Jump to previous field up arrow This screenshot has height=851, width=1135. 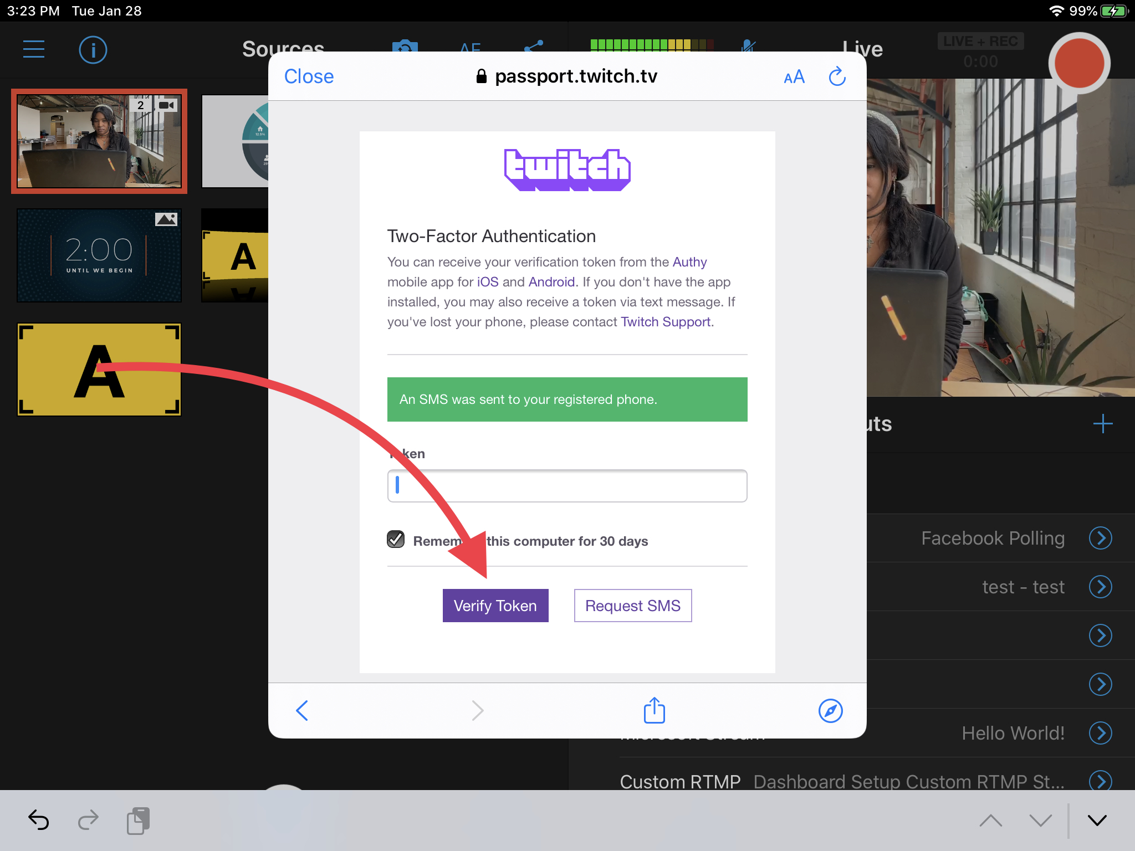click(x=990, y=821)
